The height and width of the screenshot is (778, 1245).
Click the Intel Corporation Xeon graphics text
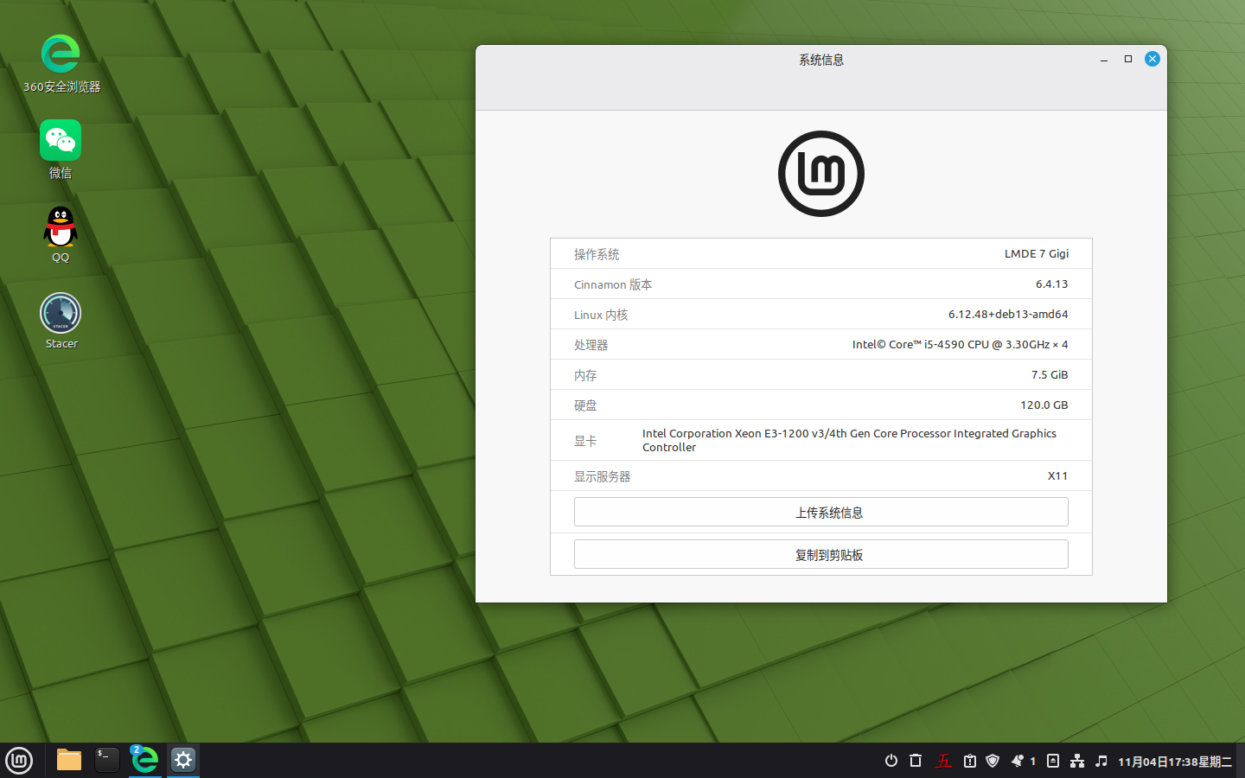(849, 440)
